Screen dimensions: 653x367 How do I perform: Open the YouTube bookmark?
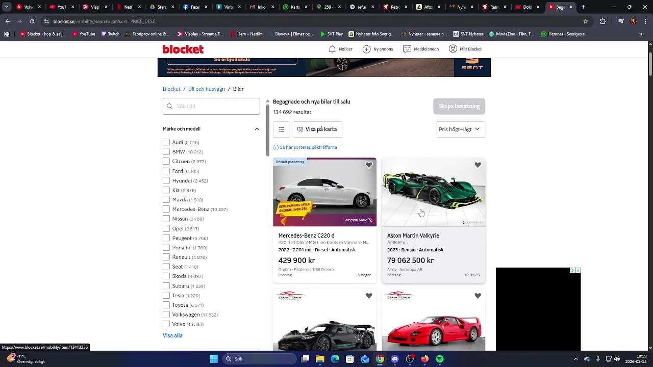[84, 34]
